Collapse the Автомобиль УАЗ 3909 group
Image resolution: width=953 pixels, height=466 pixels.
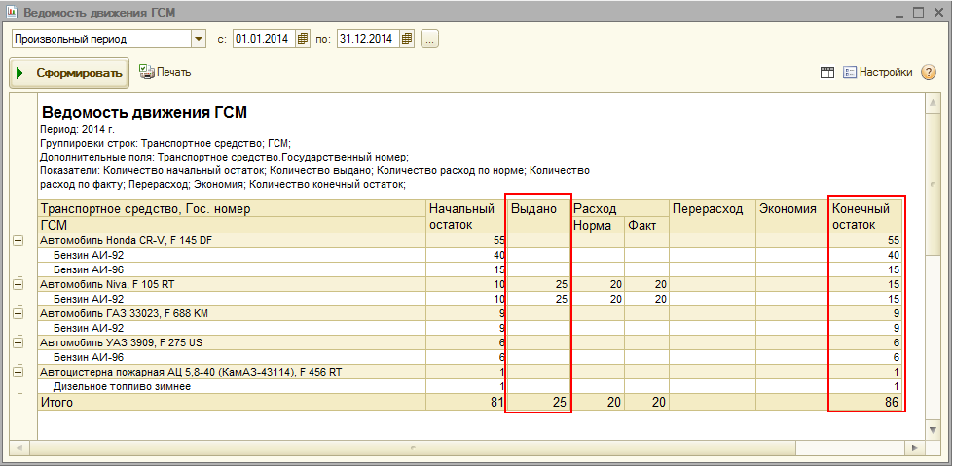(x=18, y=342)
